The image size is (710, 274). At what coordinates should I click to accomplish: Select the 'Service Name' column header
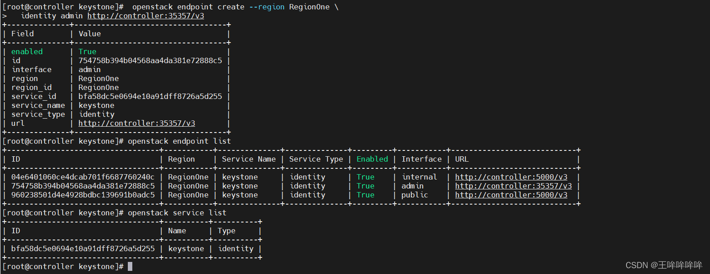pos(249,159)
